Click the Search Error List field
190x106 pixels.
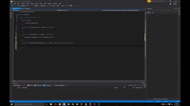pos(136,85)
